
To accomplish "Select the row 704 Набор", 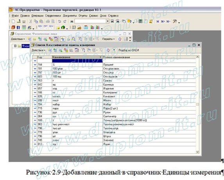I will [114, 104].
